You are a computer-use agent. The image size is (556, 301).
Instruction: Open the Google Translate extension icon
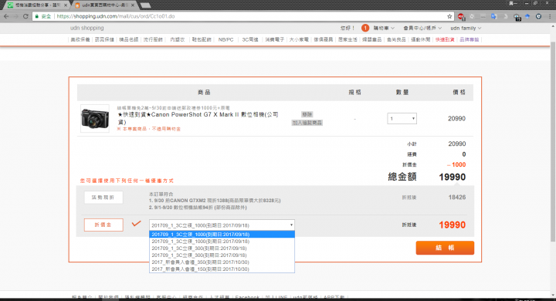click(x=494, y=16)
